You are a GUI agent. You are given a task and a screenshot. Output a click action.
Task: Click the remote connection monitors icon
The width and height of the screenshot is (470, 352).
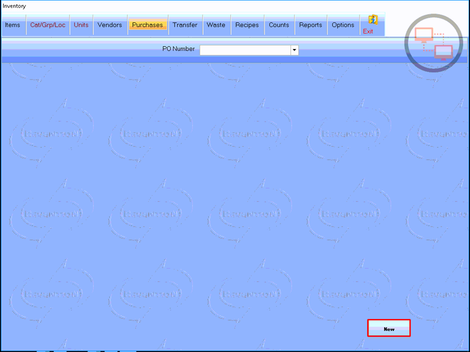pos(434,43)
